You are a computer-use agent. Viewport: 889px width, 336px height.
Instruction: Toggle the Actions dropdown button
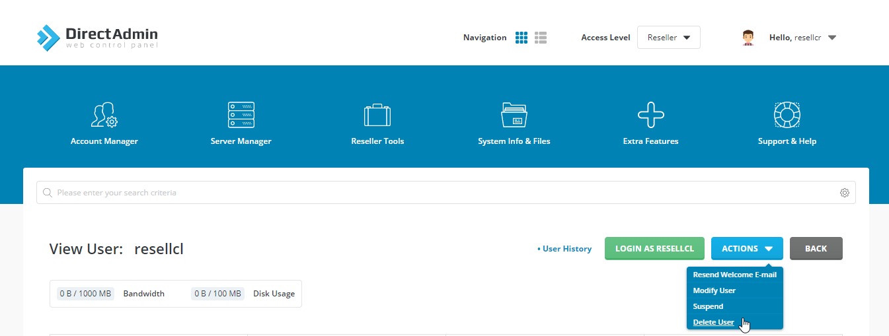(x=747, y=248)
